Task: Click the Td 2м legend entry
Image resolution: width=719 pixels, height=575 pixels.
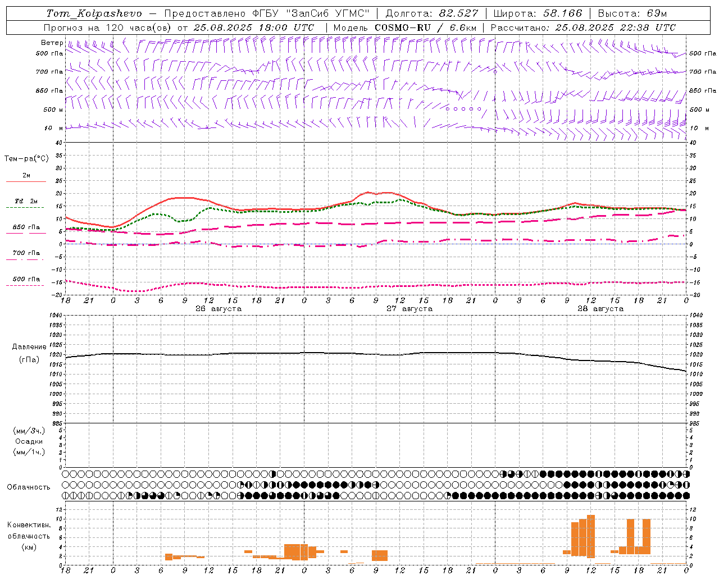Action: tap(26, 201)
